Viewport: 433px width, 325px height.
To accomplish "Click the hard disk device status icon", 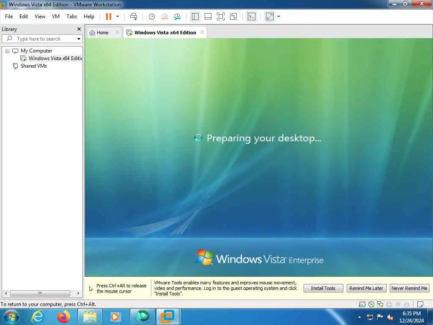I will (362, 305).
